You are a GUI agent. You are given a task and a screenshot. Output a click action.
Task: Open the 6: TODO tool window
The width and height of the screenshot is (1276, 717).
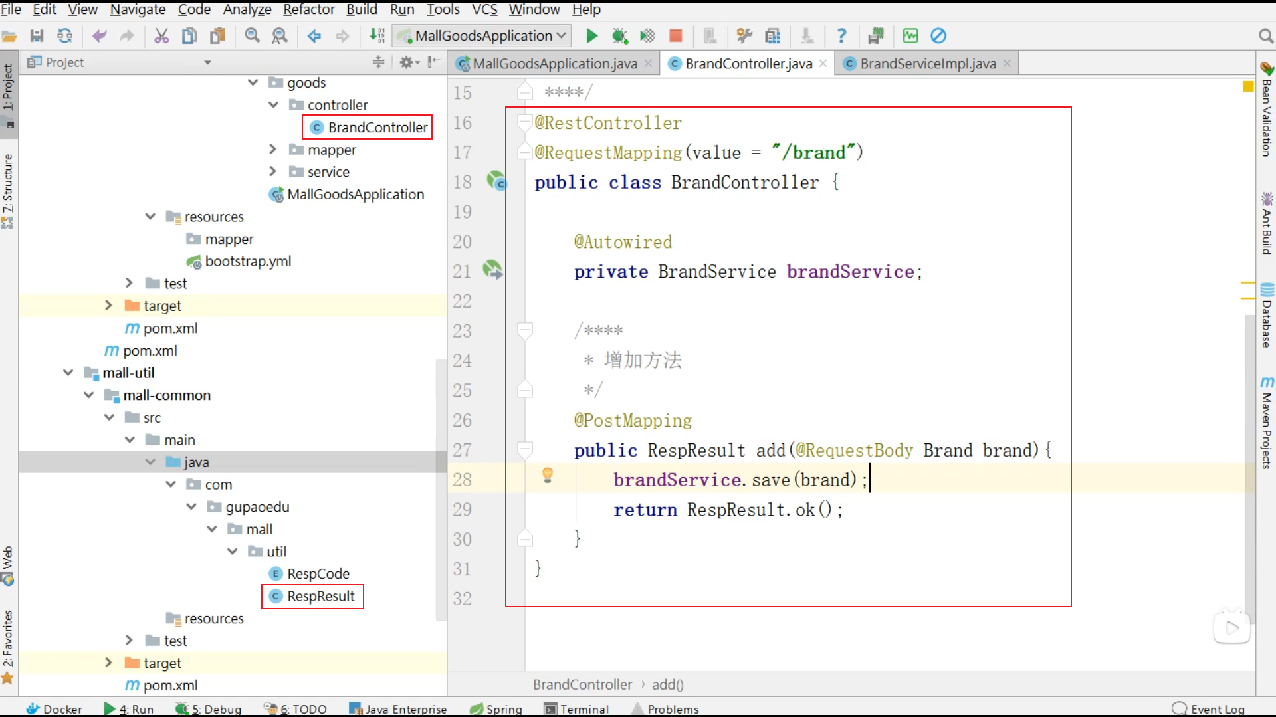pyautogui.click(x=295, y=709)
